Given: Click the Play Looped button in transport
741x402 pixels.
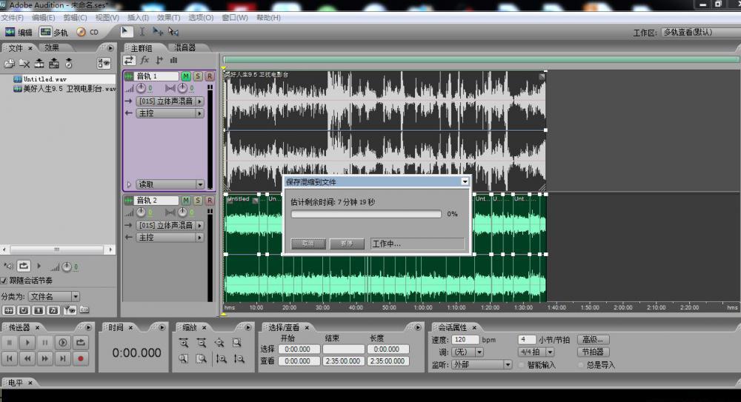Looking at the screenshot, I should point(80,343).
